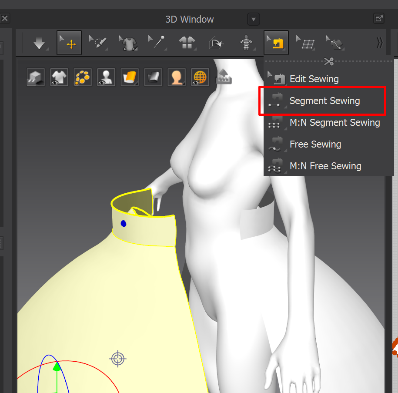Toggle Show Avatar visibility icon
This screenshot has height=393, width=398.
(x=106, y=77)
